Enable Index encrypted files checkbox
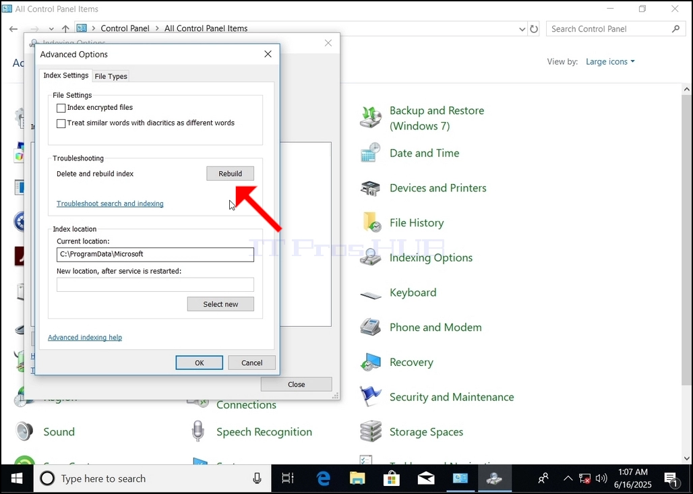The width and height of the screenshot is (693, 494). [61, 108]
